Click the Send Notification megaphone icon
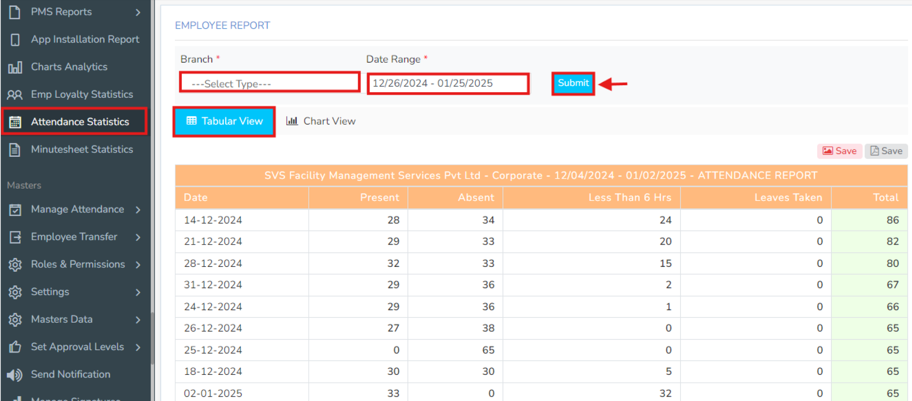Viewport: 912px width, 401px height. coord(15,374)
